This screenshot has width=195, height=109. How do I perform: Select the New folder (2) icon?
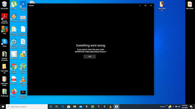pos(162,6)
